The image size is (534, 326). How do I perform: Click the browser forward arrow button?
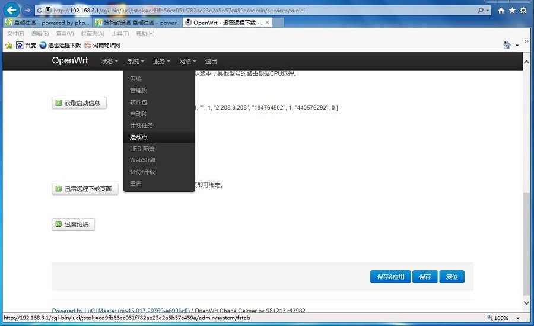click(27, 11)
